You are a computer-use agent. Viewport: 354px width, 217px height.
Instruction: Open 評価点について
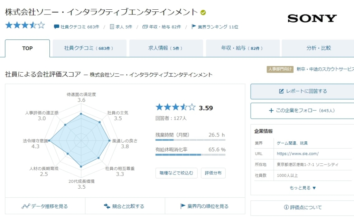(x=302, y=207)
